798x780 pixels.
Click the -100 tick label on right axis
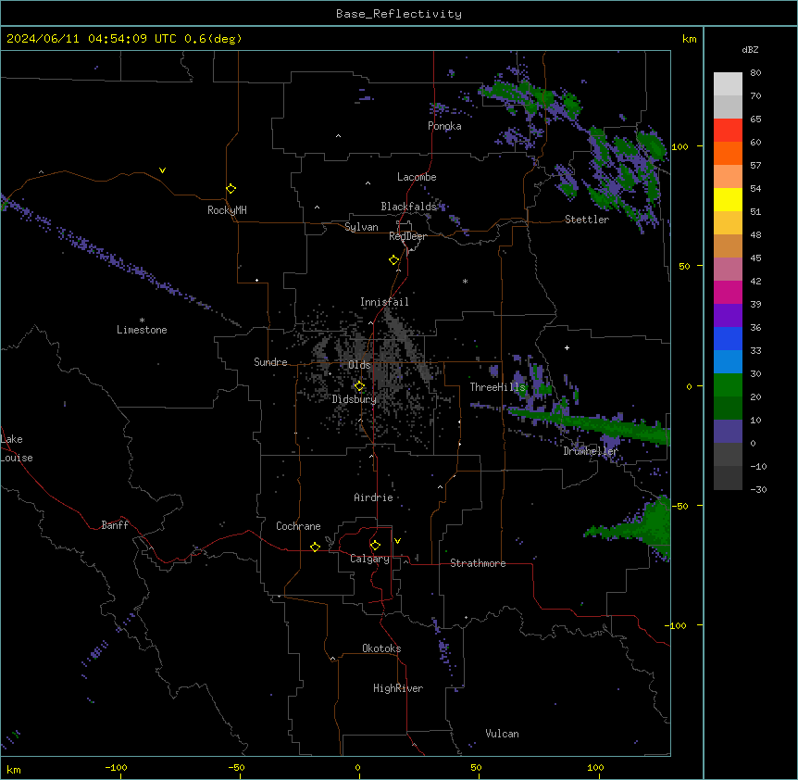pyautogui.click(x=677, y=625)
